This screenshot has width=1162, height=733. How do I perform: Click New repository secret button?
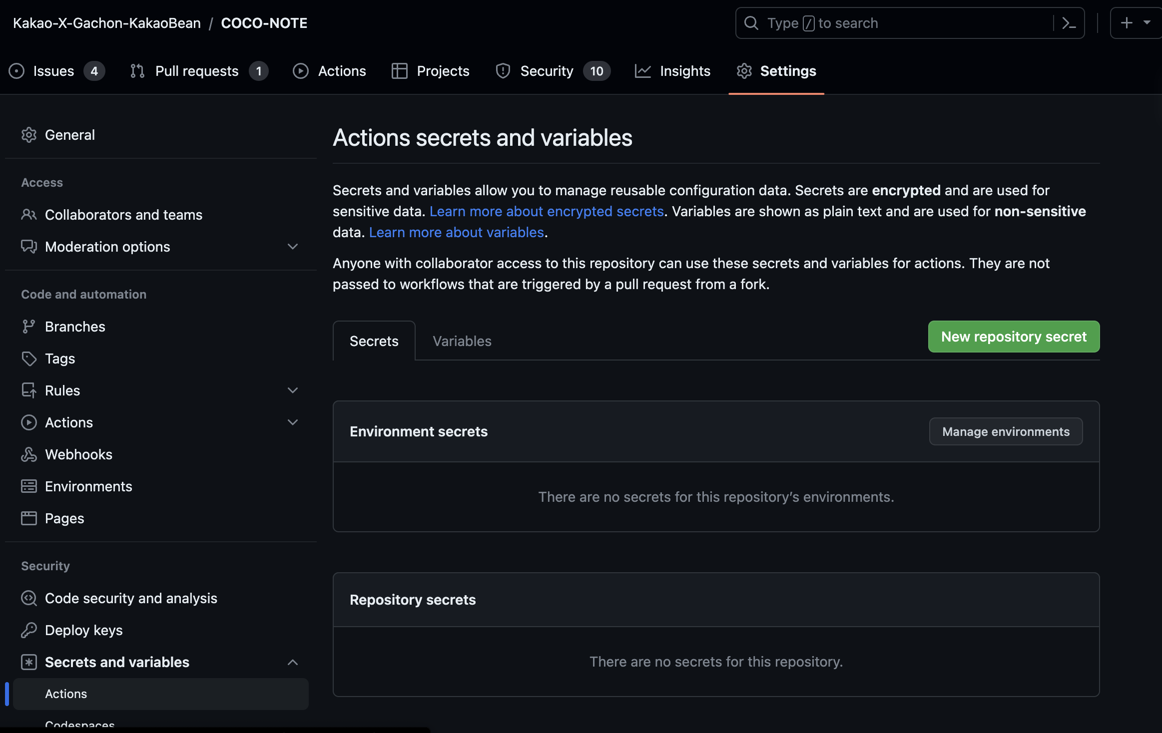(x=1014, y=337)
